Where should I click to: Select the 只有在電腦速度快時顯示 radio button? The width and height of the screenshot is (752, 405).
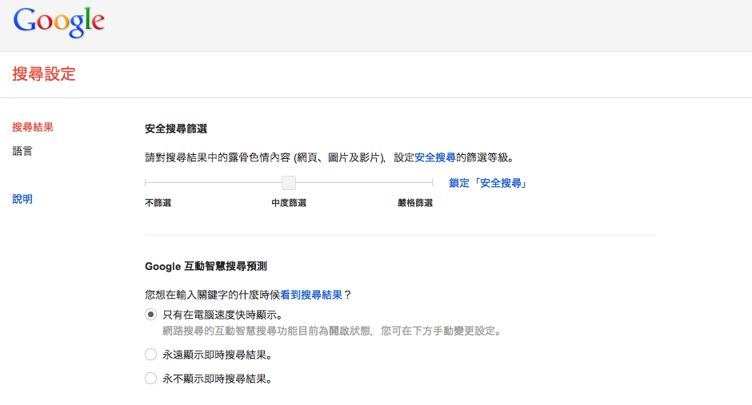[x=150, y=315]
